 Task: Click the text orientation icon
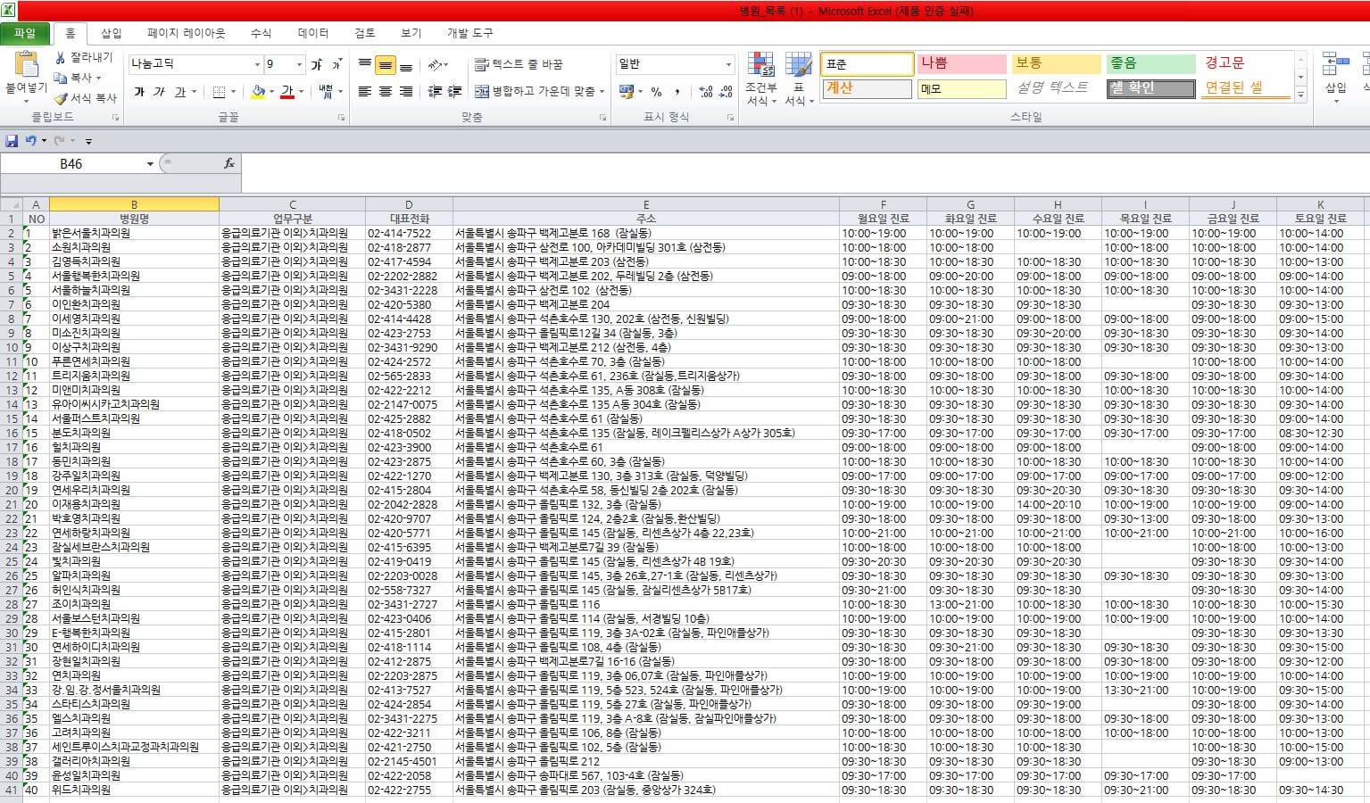435,64
